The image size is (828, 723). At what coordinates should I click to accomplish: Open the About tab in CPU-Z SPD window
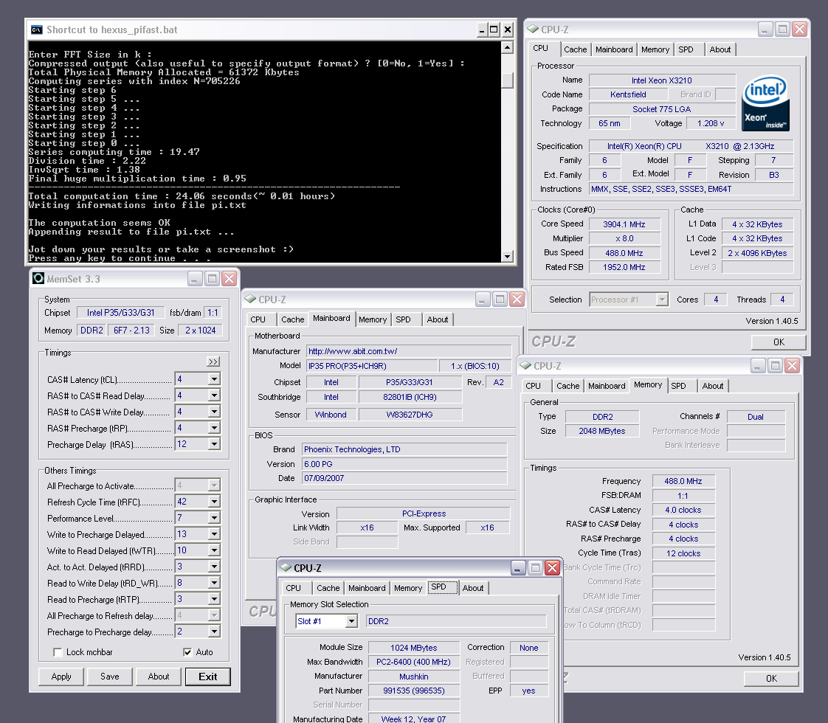click(x=472, y=589)
